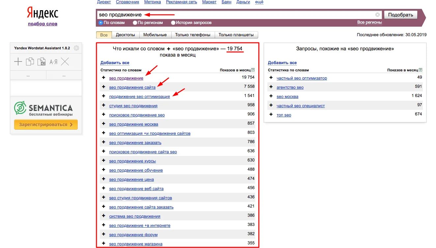Open 'seo продвижение форум' query link
Image resolution: width=436 pixels, height=248 pixels.
pos(133,235)
